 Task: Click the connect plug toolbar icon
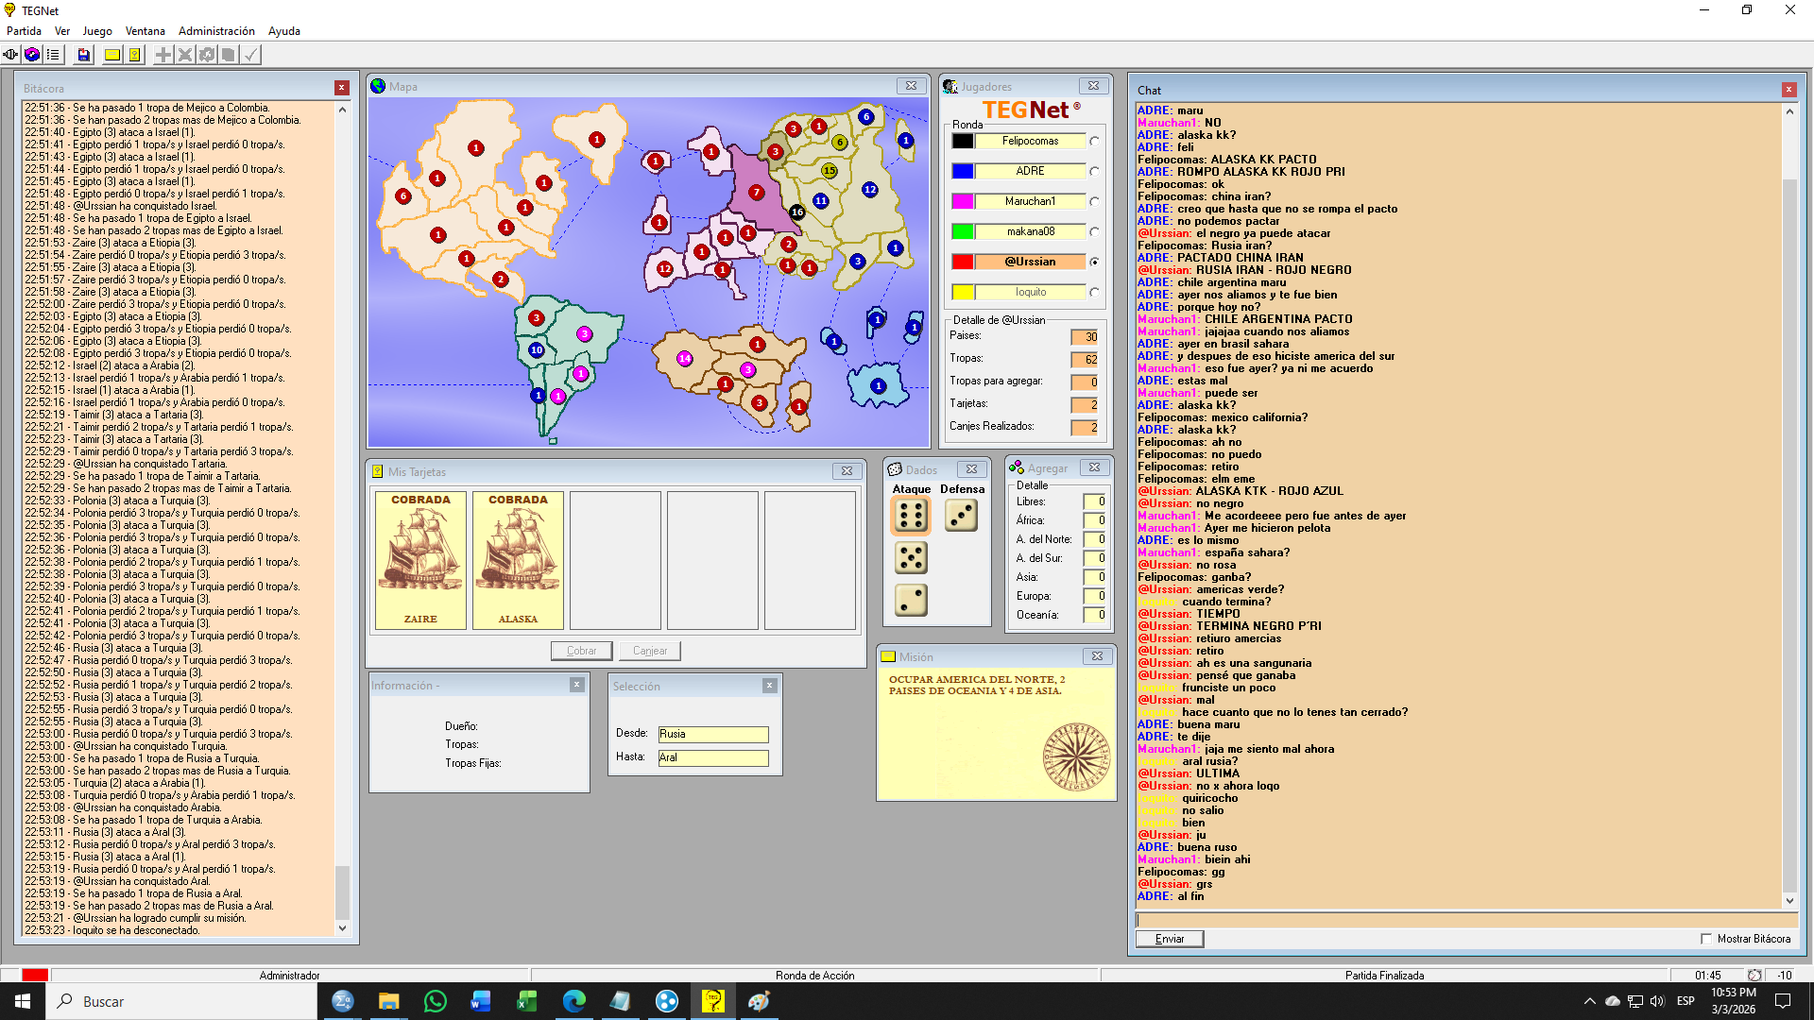[x=11, y=55]
